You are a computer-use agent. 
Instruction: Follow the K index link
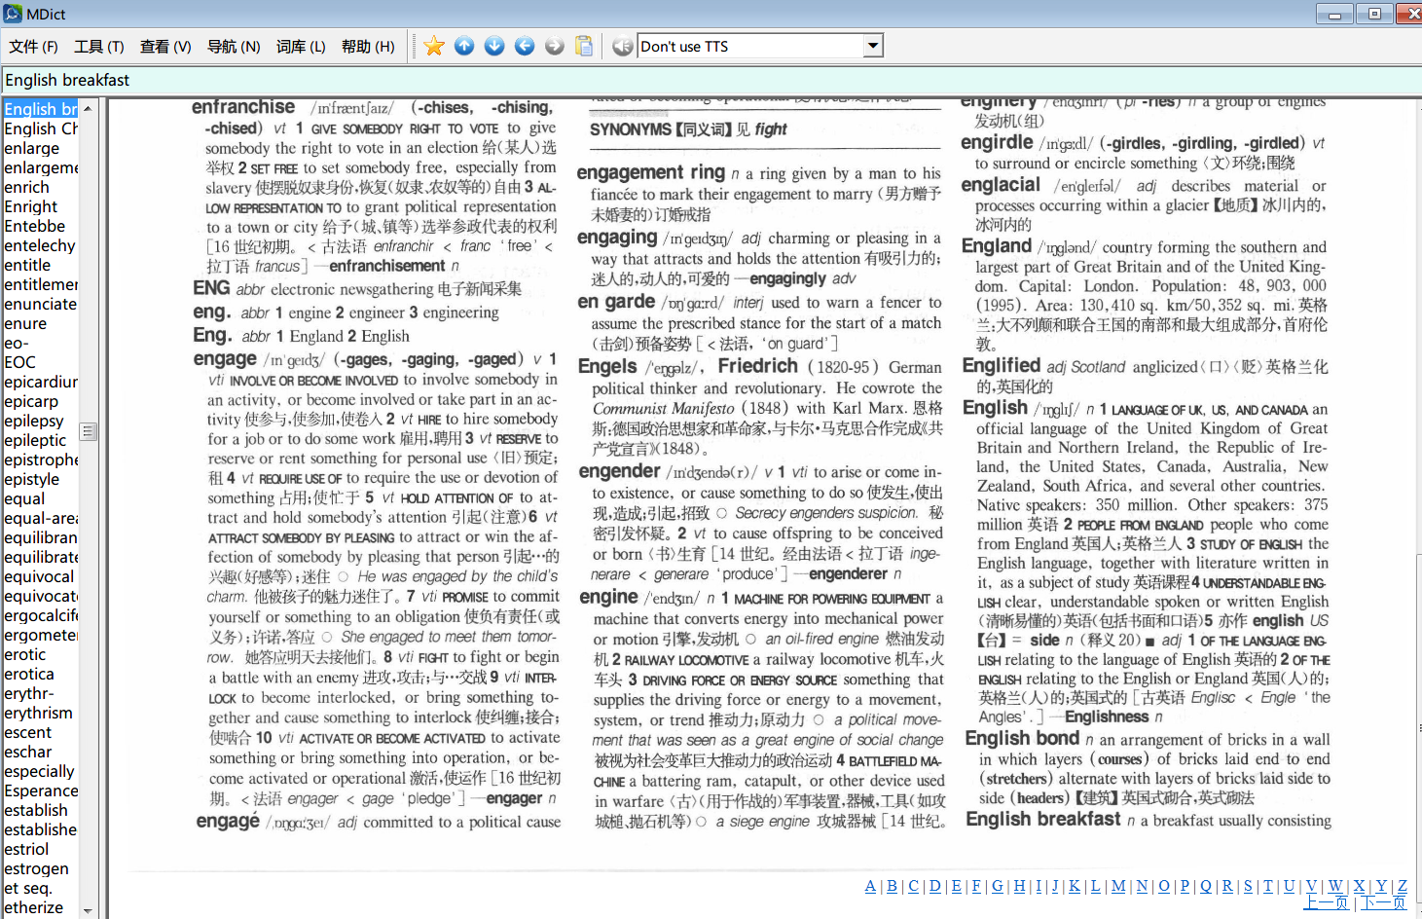[x=1075, y=886]
